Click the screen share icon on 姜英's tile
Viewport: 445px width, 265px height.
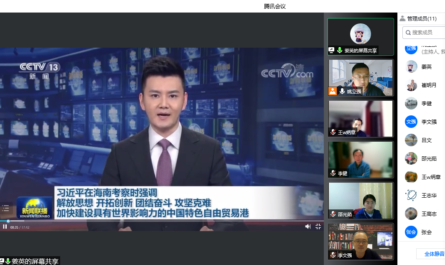(x=331, y=50)
